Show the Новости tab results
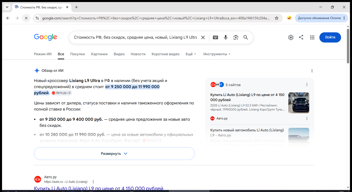Image resolution: width=352 pixels, height=192 pixels. tap(138, 54)
